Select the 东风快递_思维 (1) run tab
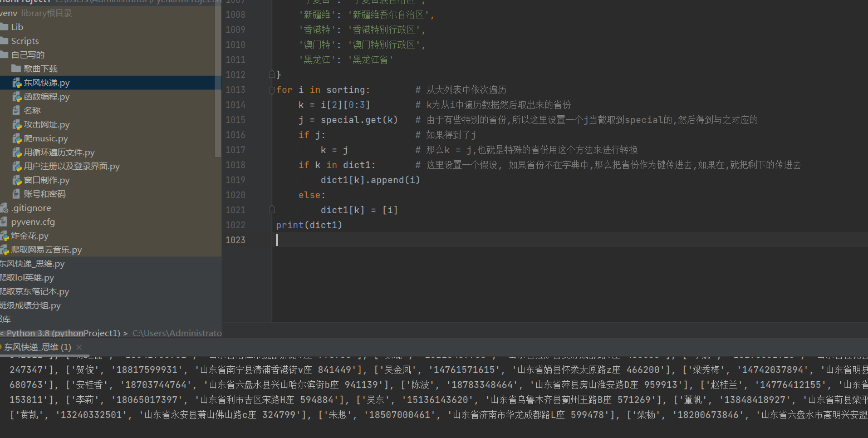Screen dimensions: 868x438 pos(37,347)
